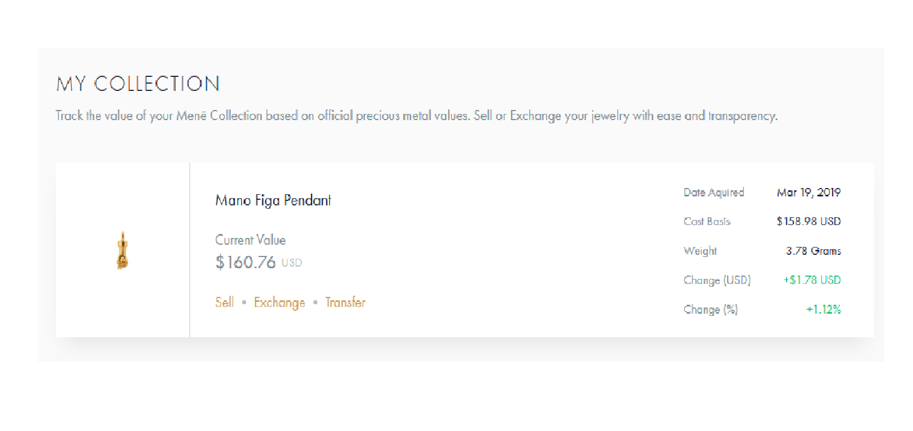913x431 pixels.
Task: Click the Sell link
Action: click(x=225, y=302)
